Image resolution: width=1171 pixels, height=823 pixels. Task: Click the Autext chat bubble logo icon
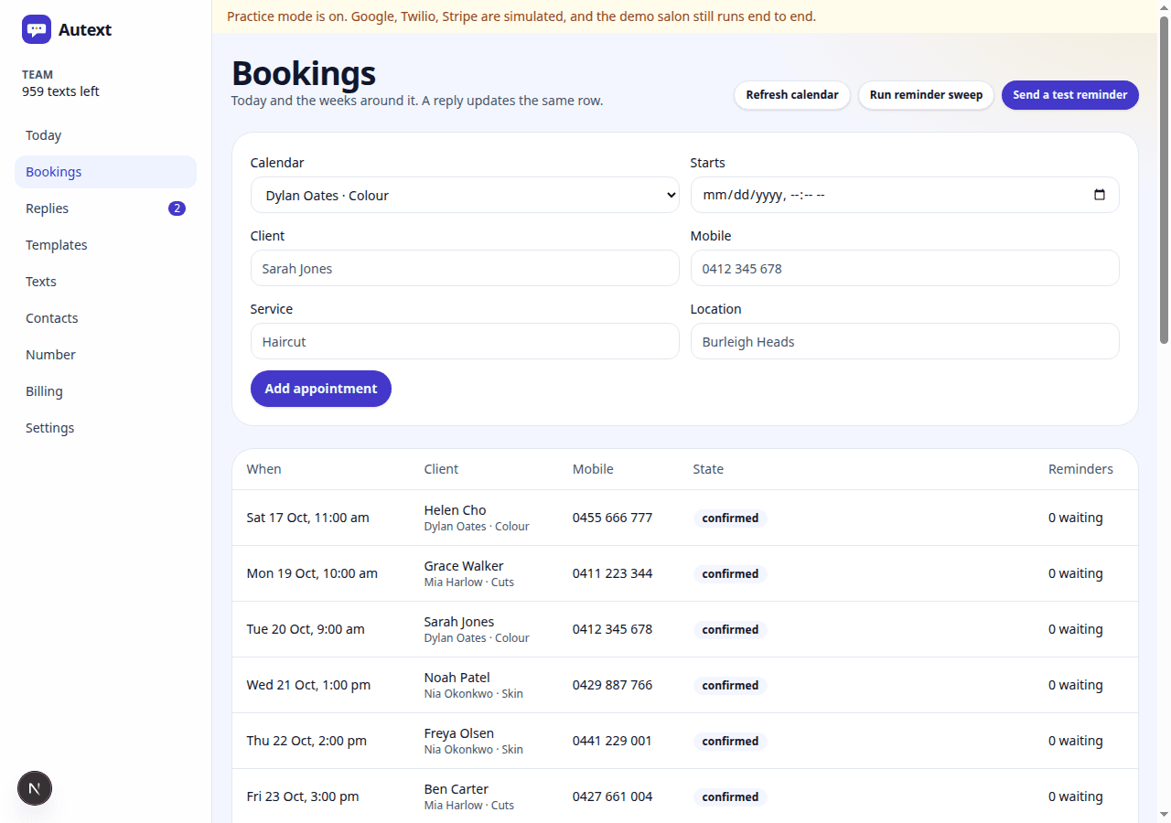37,29
